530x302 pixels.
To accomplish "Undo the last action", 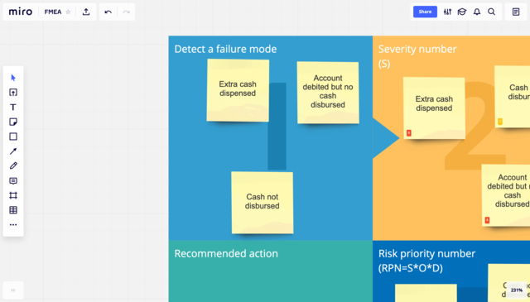I will [108, 12].
